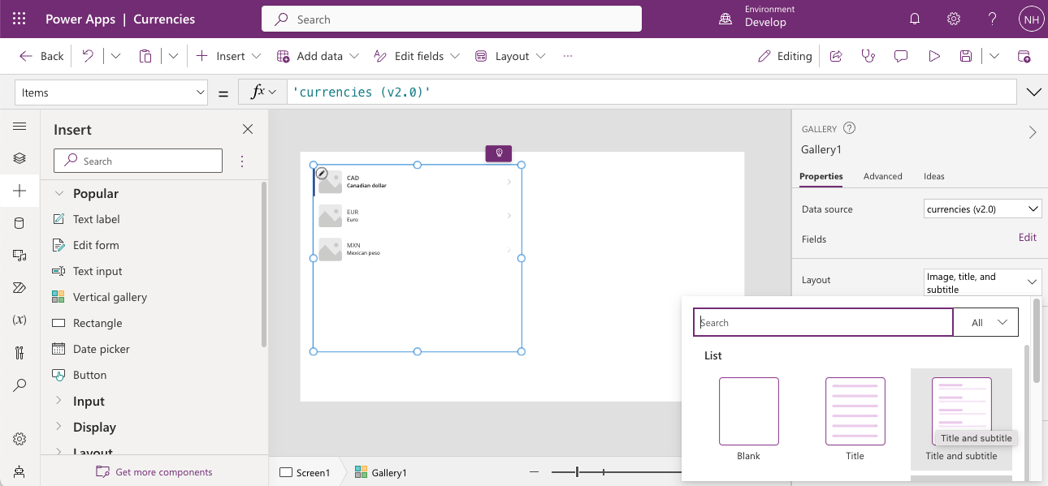Click the Ideas lightbulb on gallery
The width and height of the screenshot is (1048, 486).
pos(499,153)
